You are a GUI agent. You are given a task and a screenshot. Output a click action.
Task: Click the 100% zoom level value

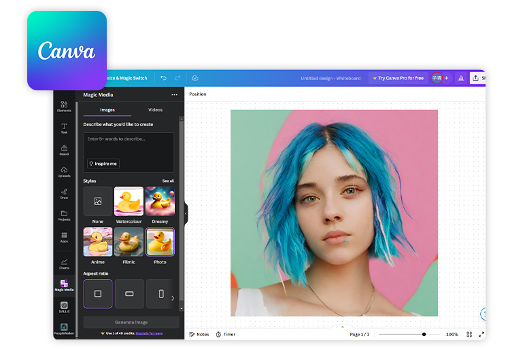pyautogui.click(x=452, y=334)
